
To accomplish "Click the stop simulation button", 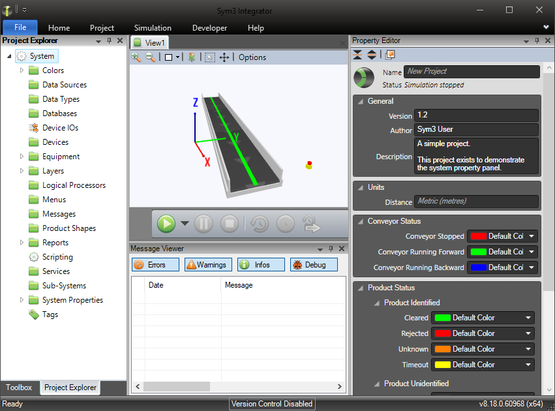I will 230,224.
